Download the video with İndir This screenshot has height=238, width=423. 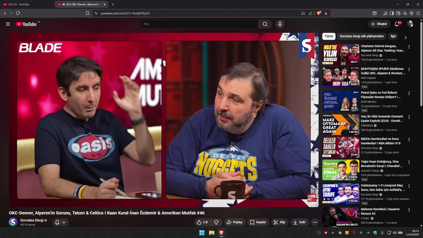pos(299,222)
